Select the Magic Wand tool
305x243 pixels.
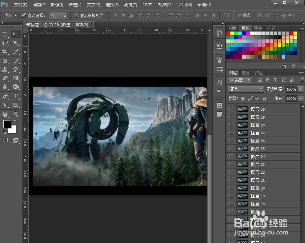click(x=16, y=43)
